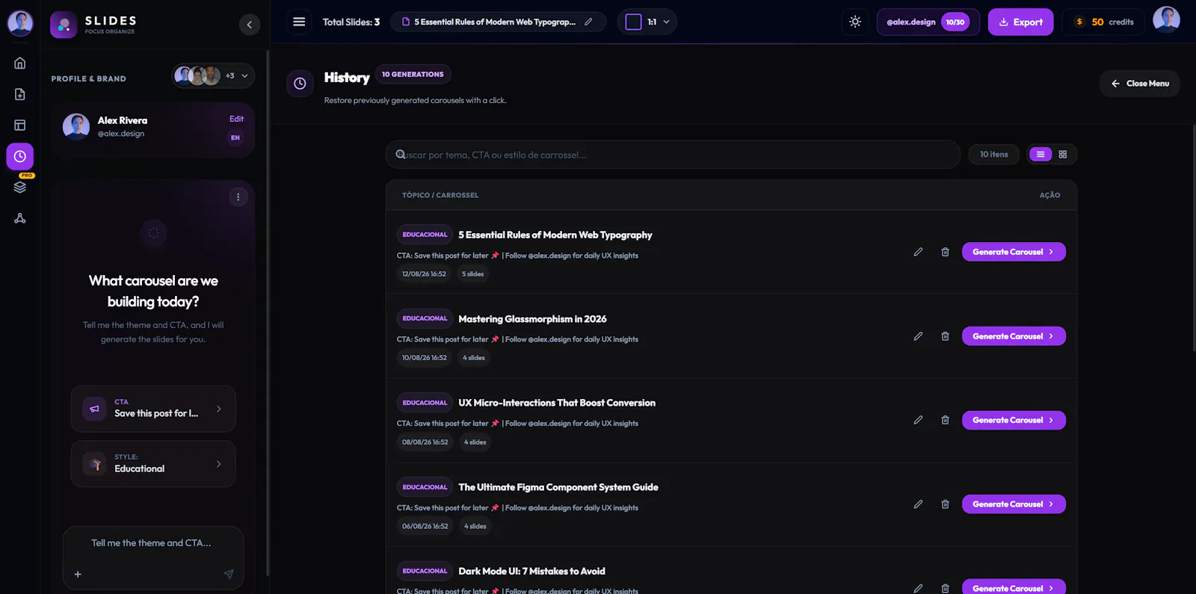1196x594 pixels.
Task: Click Close Menu button
Action: 1140,83
